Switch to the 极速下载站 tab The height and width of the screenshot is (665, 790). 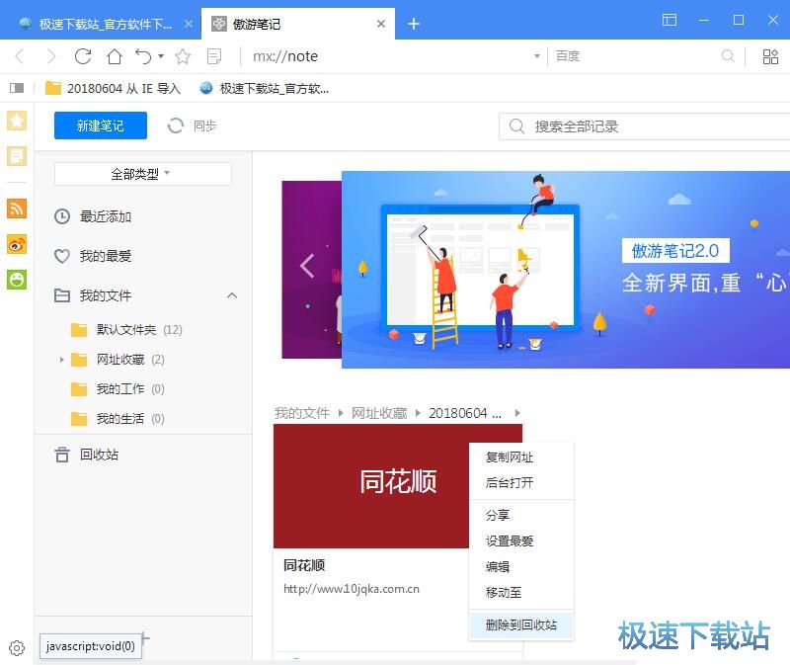[x=101, y=24]
